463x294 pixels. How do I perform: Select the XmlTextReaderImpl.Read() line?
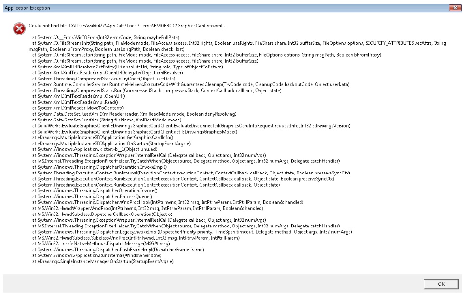coord(75,102)
